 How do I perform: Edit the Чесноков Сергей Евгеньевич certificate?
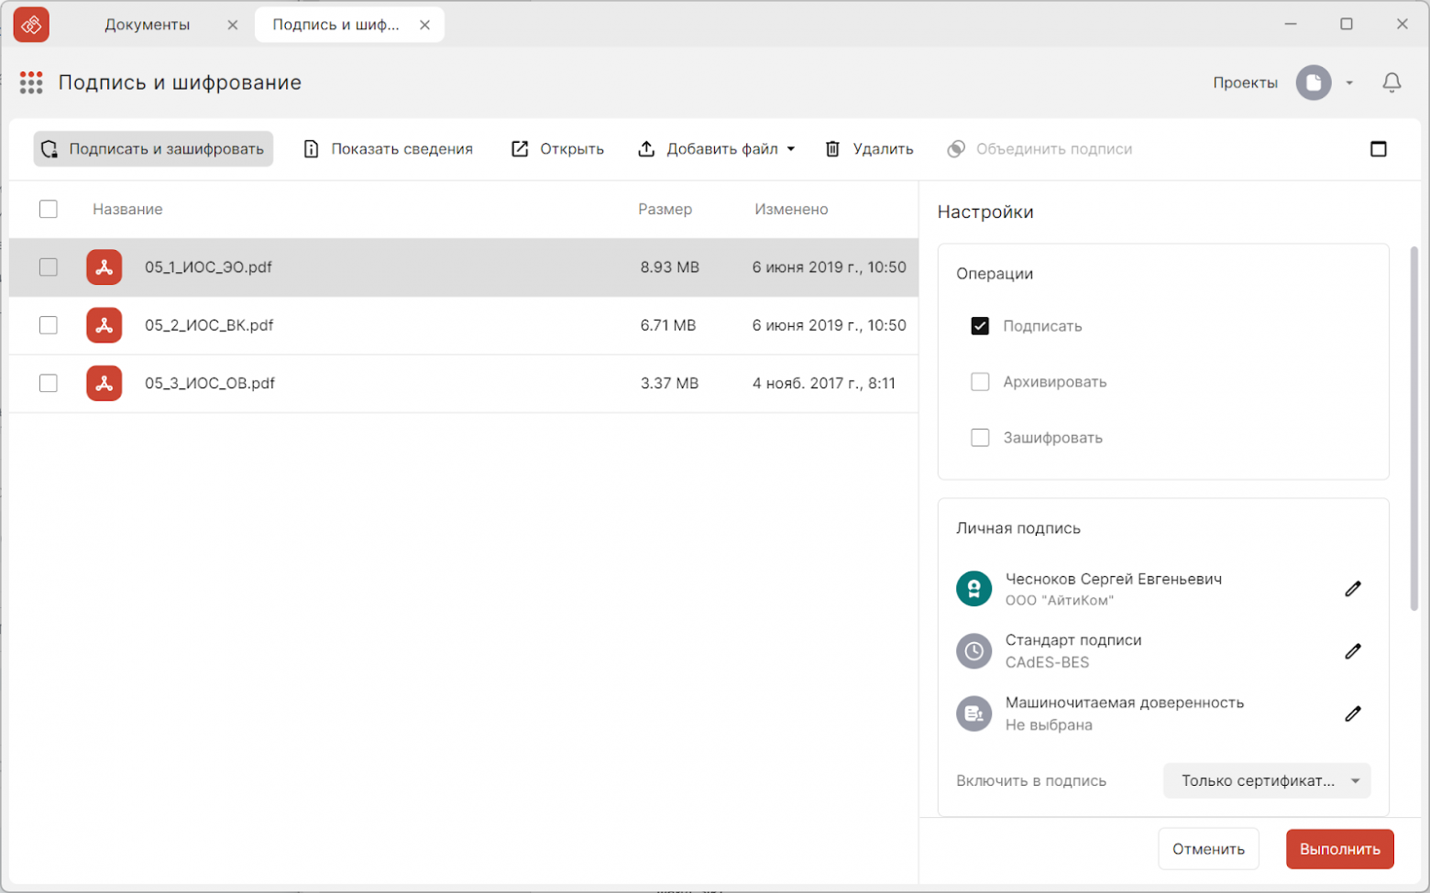coord(1352,589)
